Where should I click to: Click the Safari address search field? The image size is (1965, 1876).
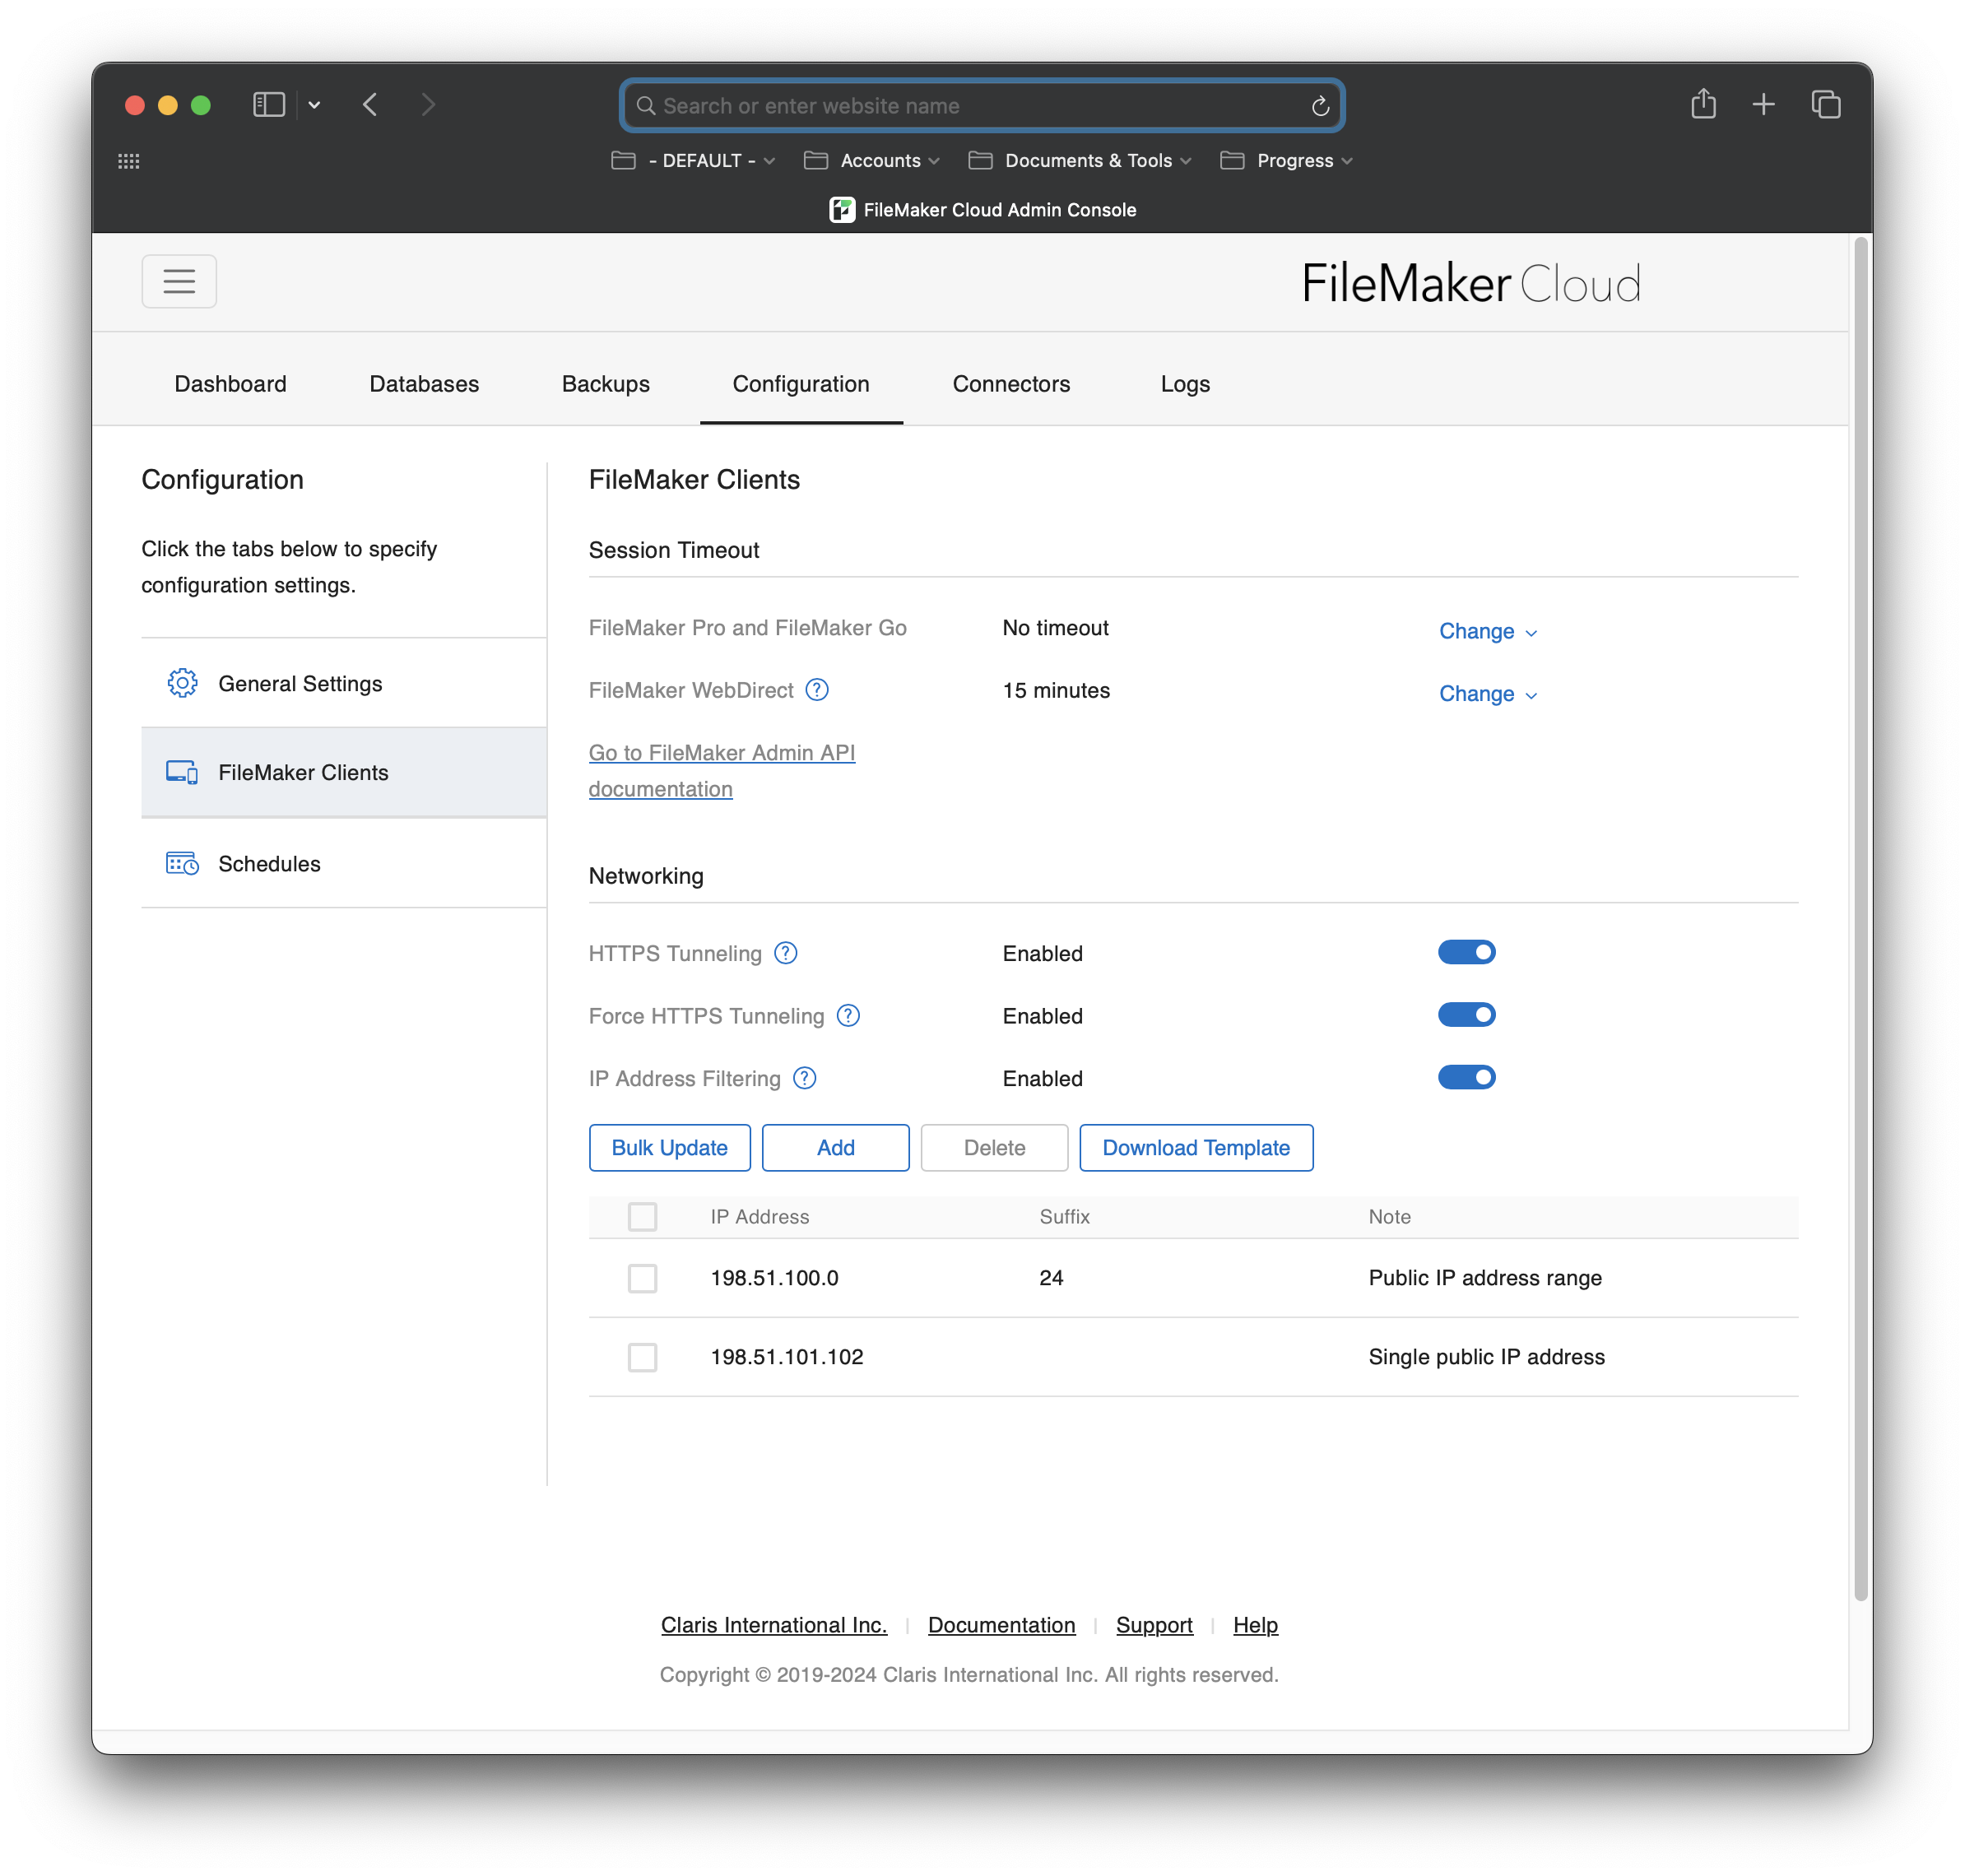click(x=981, y=106)
